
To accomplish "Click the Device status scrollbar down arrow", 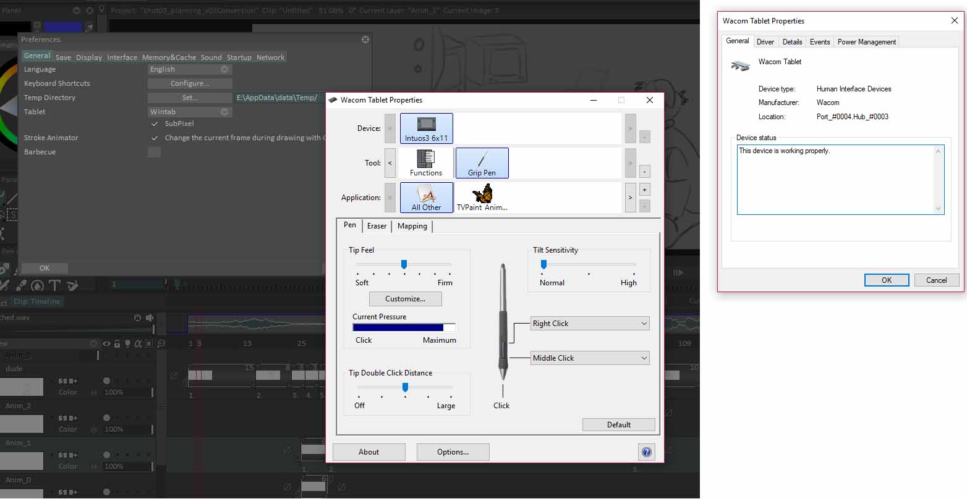I will (x=939, y=209).
